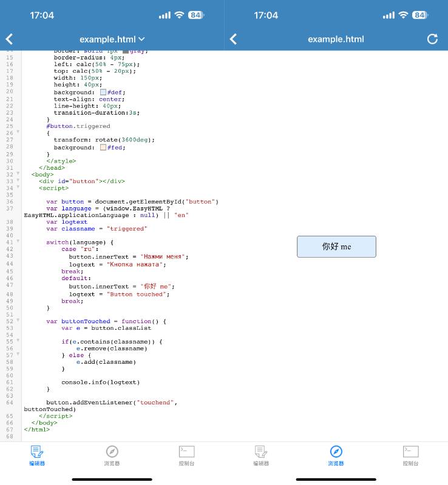The height and width of the screenshot is (485, 448).
Task: Click the "touchend" string in addEventListener
Action: coord(155,403)
